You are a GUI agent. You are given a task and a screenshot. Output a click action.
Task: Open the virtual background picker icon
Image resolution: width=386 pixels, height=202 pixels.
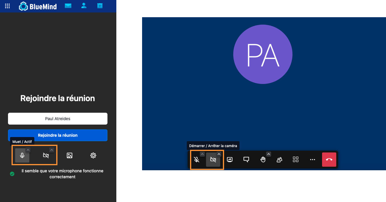(x=70, y=155)
